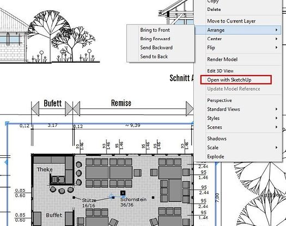Expand the Flip submenu arrow
286x226 pixels.
coord(277,47)
